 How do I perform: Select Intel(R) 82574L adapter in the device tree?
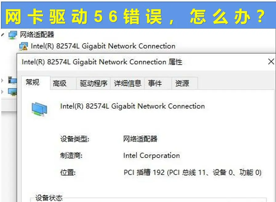[103, 46]
